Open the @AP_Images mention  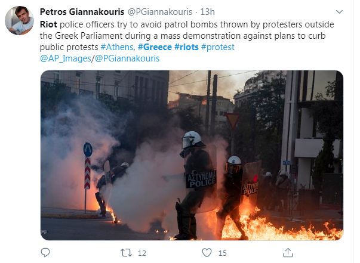point(66,58)
